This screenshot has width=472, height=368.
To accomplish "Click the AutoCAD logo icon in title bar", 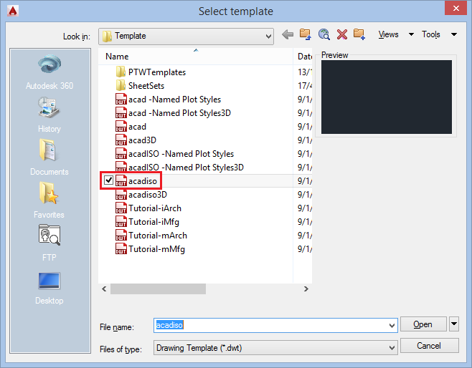I will click(x=13, y=11).
